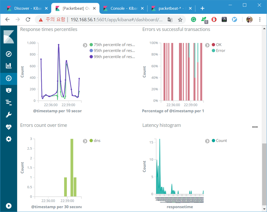Expand the side navigation with the arrow icon
Viewport: 267px width, 212px height.
tap(9, 206)
